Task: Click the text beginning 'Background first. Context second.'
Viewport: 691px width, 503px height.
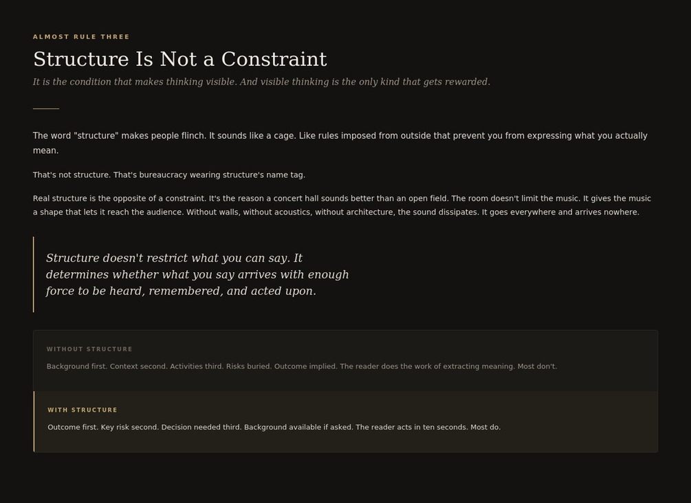Action: 301,366
